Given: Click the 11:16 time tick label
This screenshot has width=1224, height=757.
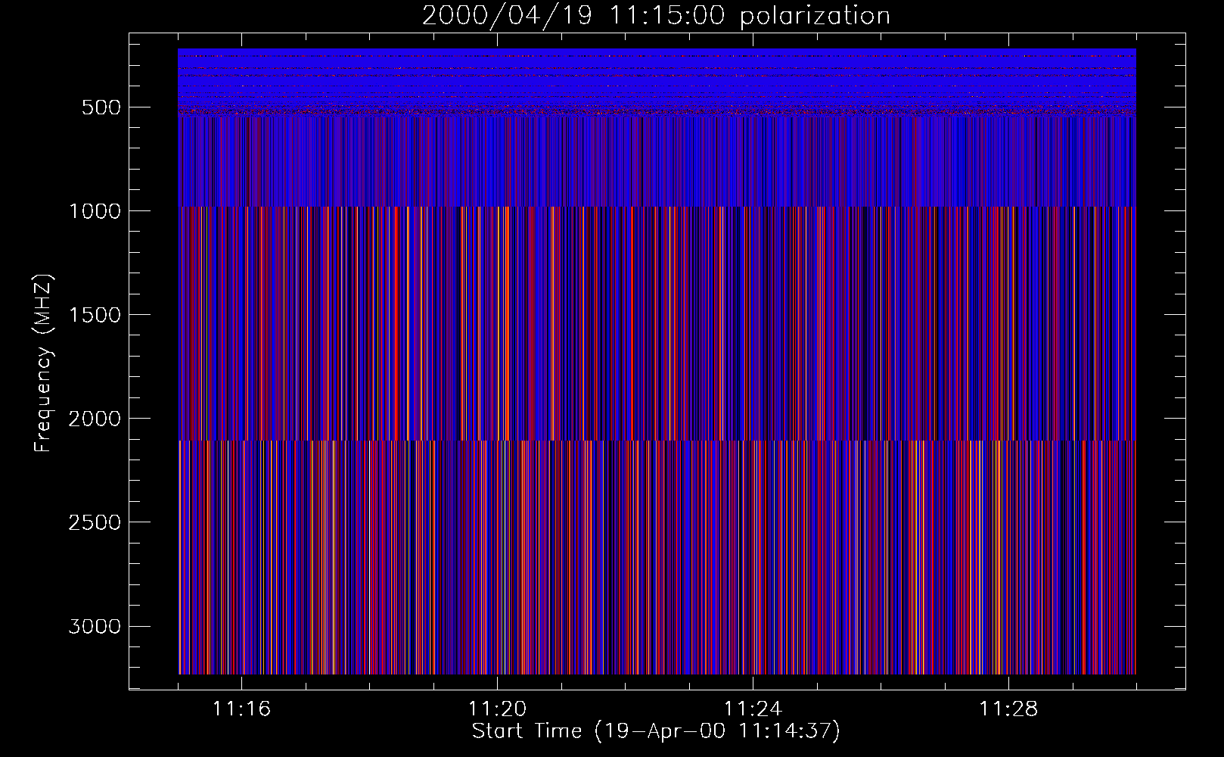Looking at the screenshot, I should click(x=241, y=709).
